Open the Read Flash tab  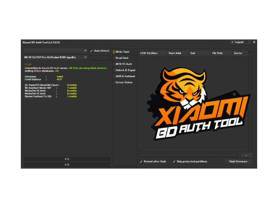click(x=125, y=58)
